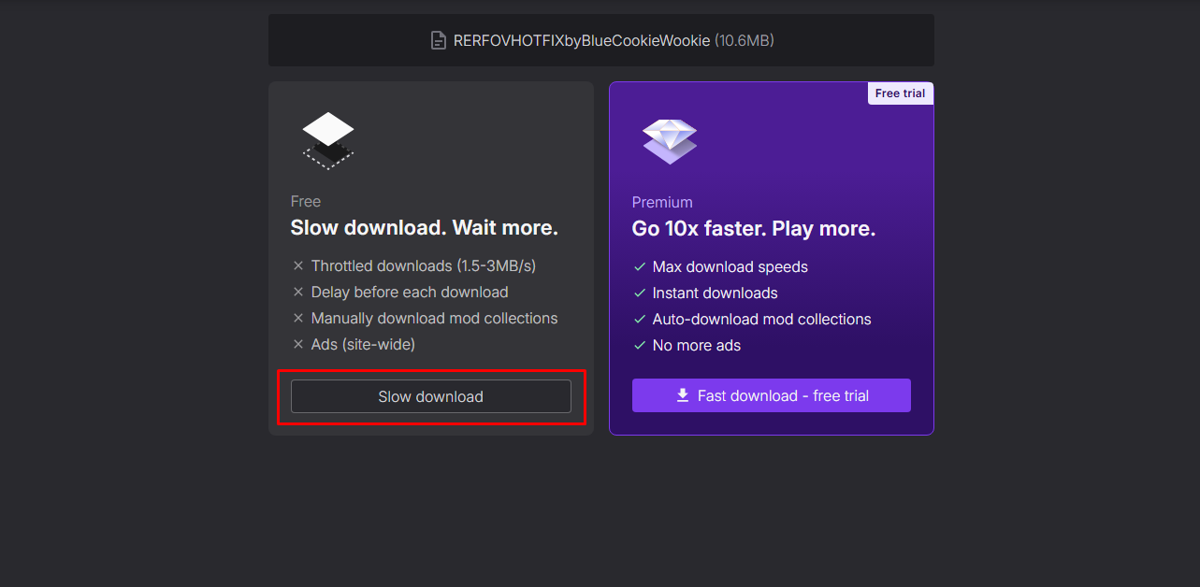Click the X icon beside Throttled downloads

pyautogui.click(x=298, y=265)
